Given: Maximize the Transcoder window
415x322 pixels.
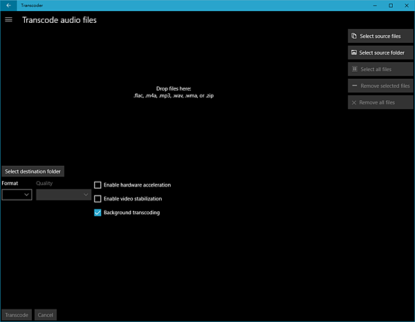Looking at the screenshot, I should 391,6.
